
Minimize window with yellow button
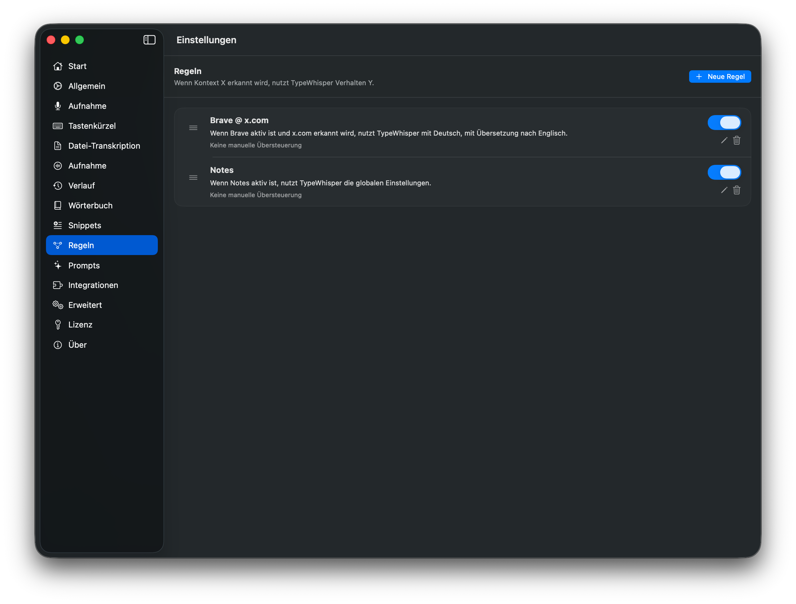(x=65, y=40)
